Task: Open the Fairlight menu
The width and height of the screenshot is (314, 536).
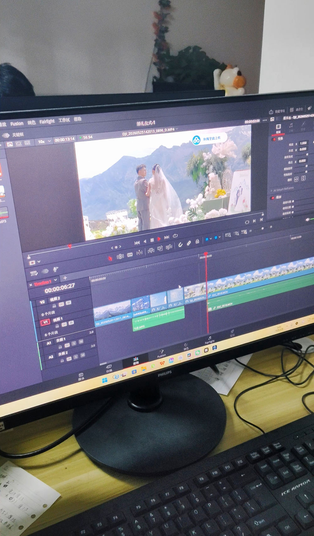Action: point(47,121)
